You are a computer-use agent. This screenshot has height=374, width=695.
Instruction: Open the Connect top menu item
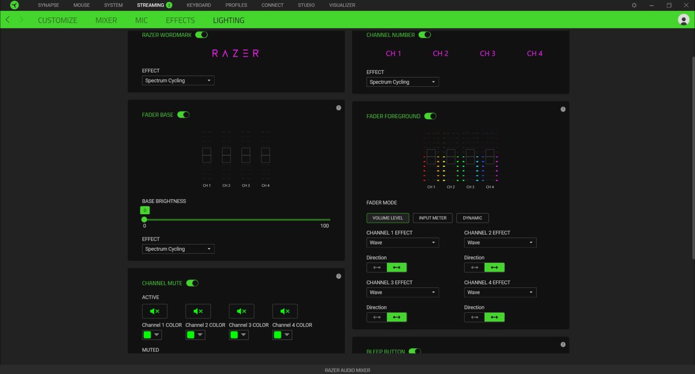click(272, 5)
